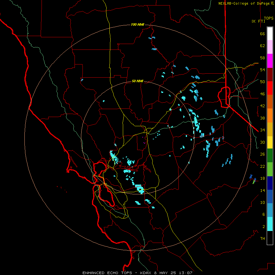275x275 pixels.
Task: Pick the light blue legend swatch
Action: pos(270,210)
